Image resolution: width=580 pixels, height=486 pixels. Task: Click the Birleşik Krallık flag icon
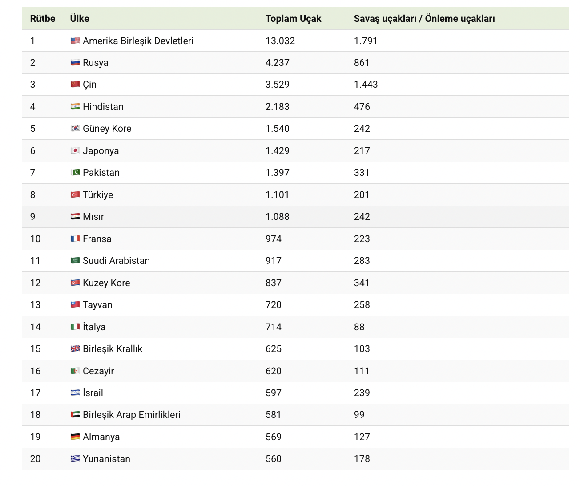75,348
